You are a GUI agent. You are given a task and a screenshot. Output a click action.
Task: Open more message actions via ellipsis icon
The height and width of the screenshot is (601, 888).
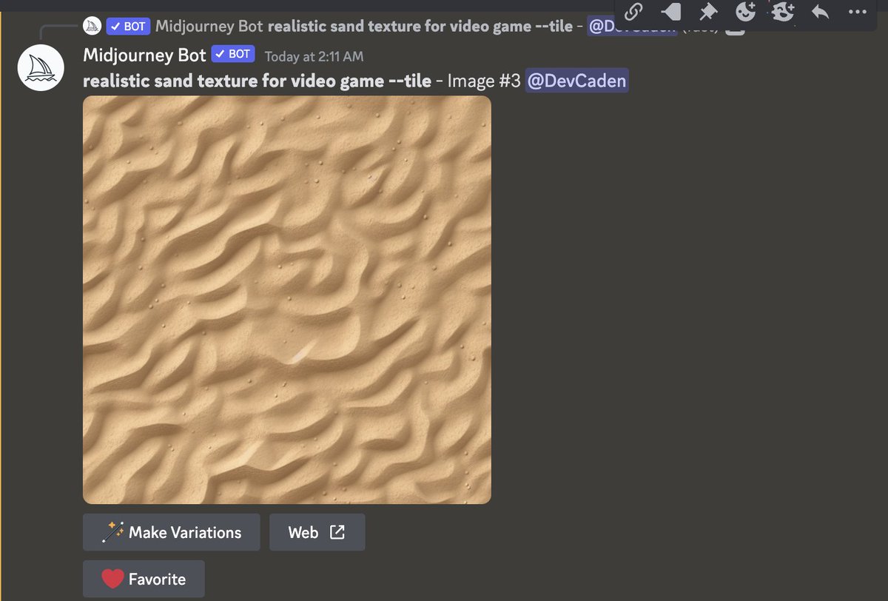click(x=856, y=12)
